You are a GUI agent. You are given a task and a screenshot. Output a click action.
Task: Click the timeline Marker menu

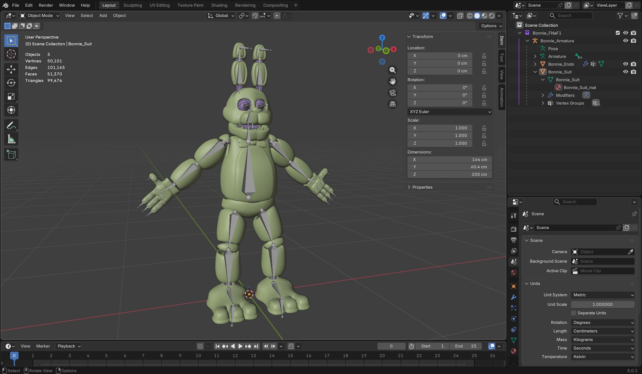(x=43, y=346)
